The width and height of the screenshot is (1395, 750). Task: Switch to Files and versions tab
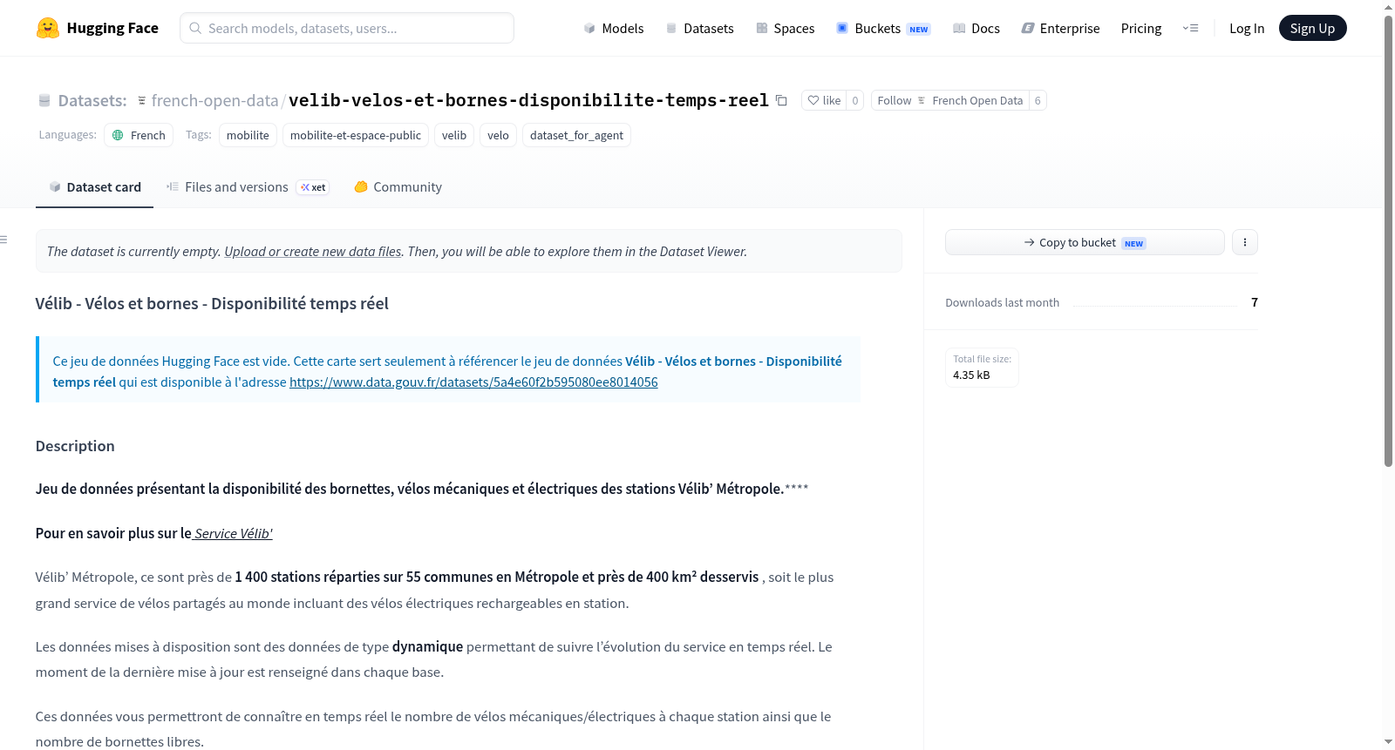248,187
